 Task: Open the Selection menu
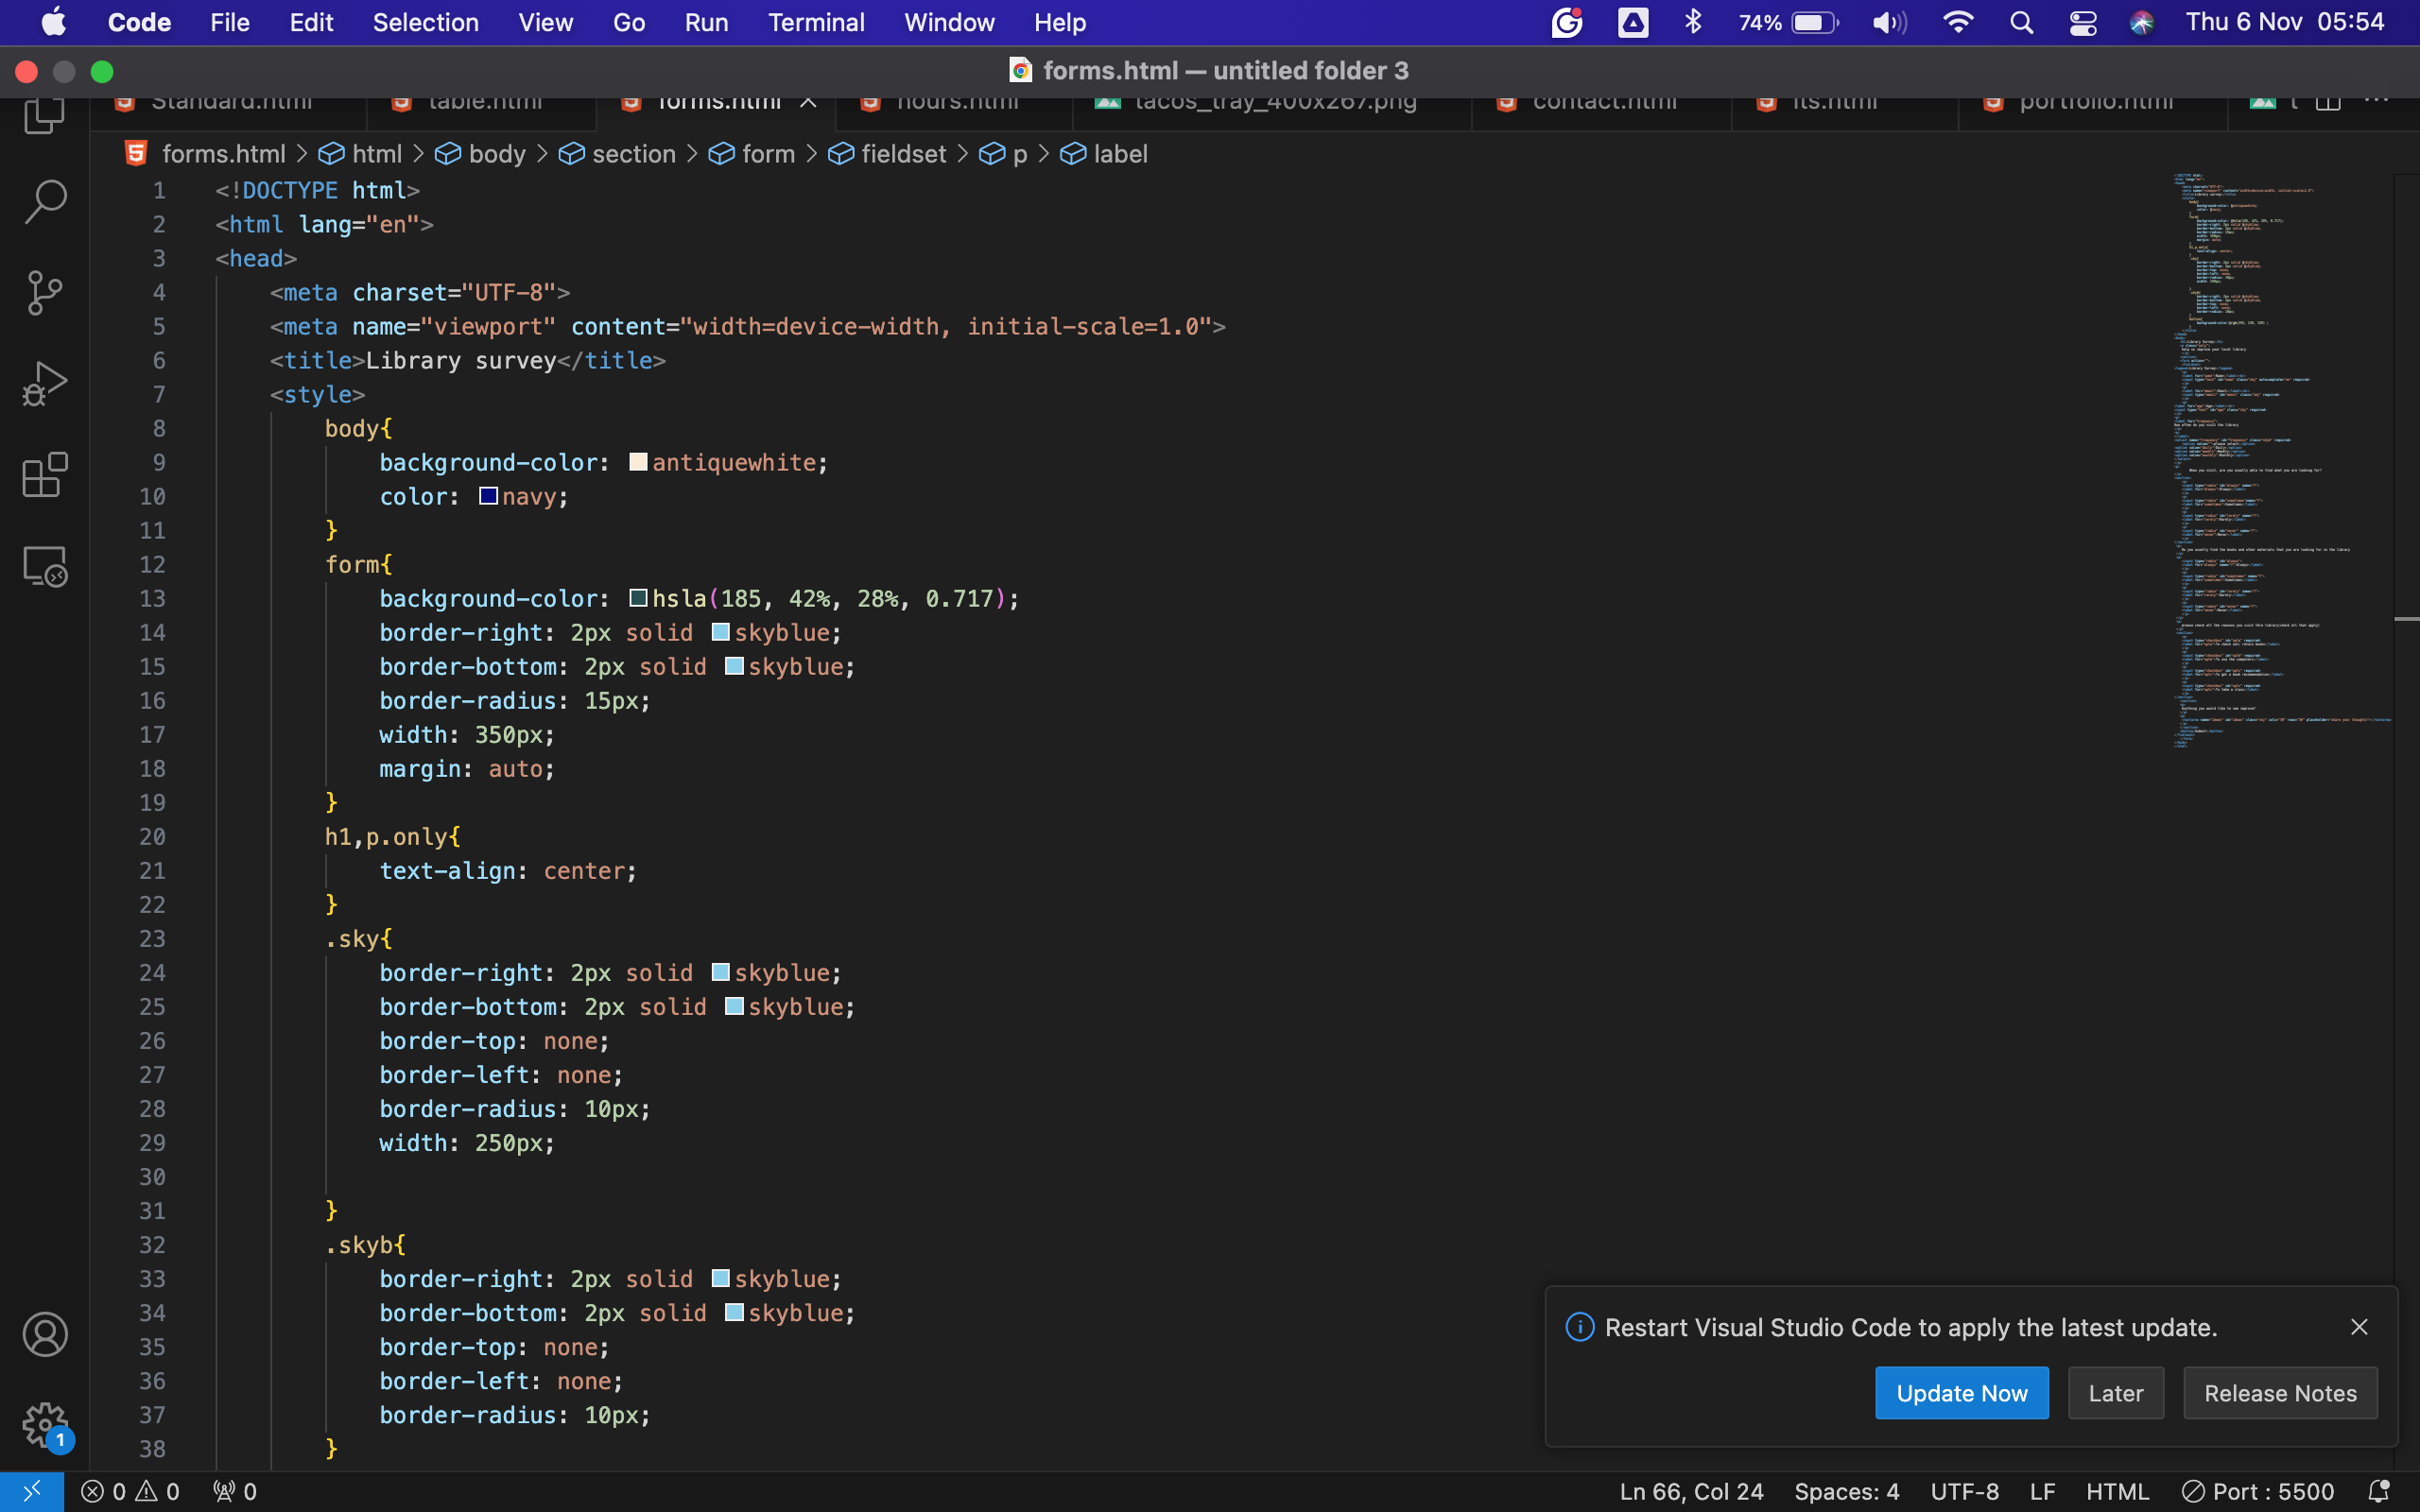coord(425,22)
